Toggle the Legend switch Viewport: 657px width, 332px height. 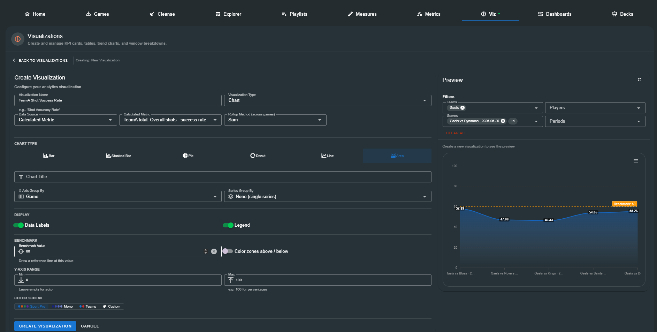pos(228,225)
